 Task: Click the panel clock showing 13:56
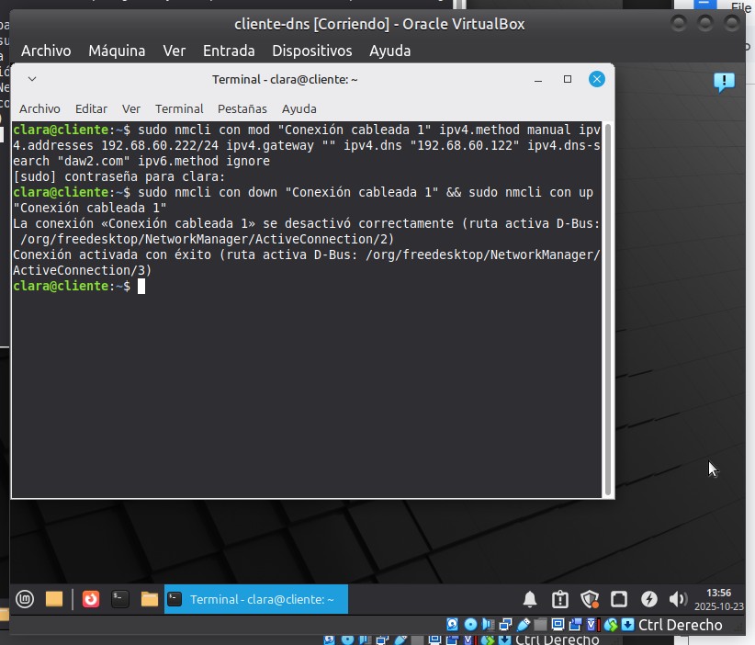(x=720, y=599)
